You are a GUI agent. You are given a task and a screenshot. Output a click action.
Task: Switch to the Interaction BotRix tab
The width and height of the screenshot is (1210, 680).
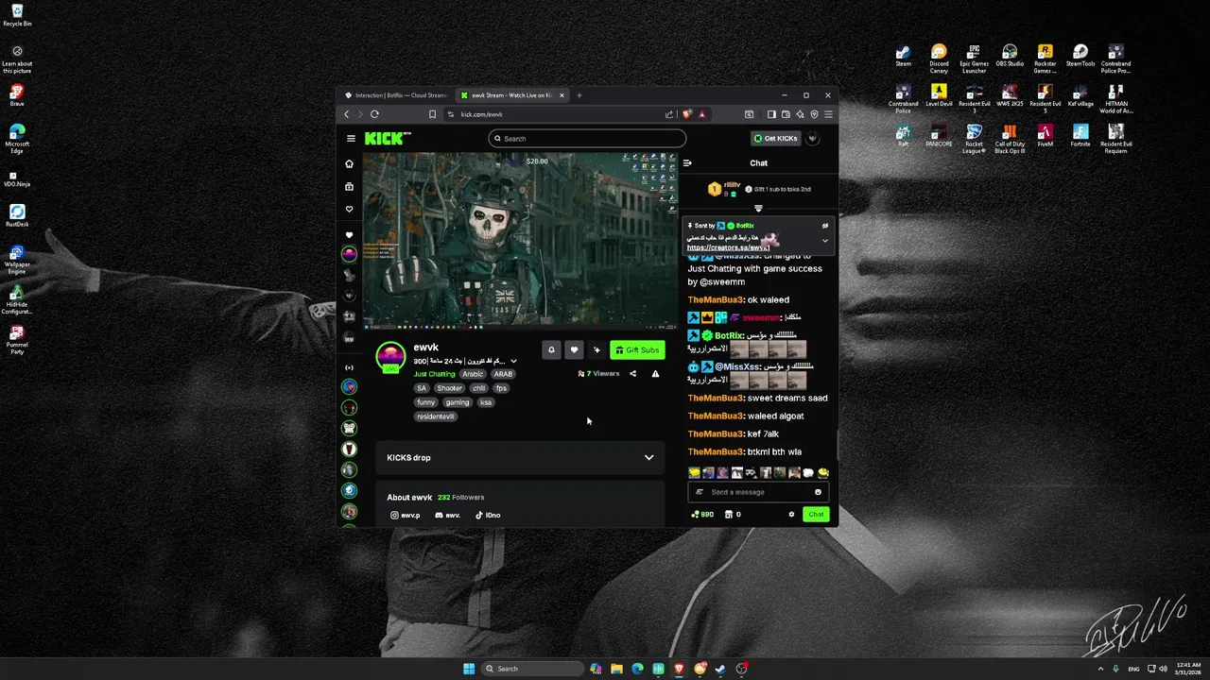[395, 95]
